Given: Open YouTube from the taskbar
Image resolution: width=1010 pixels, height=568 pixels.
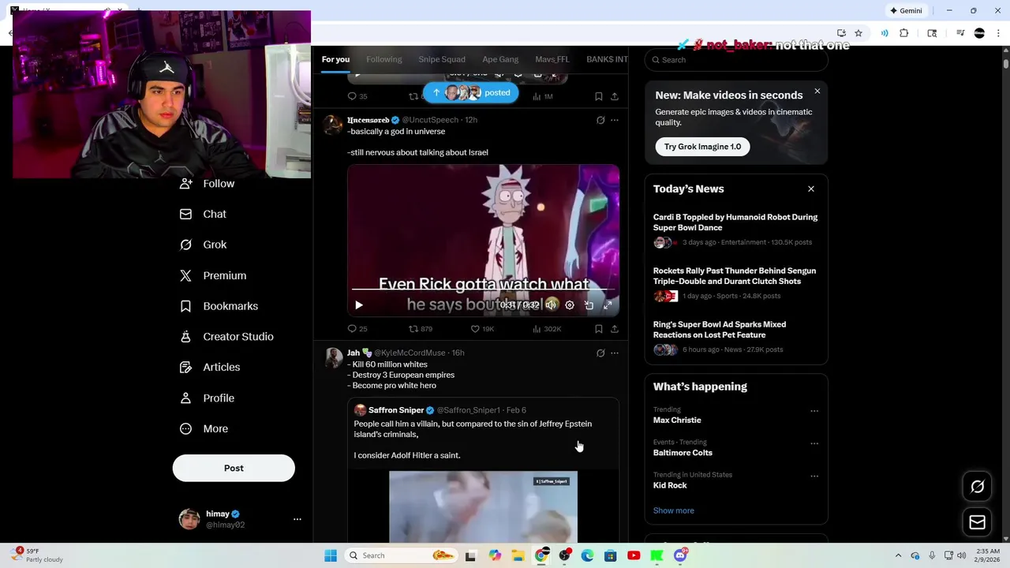Looking at the screenshot, I should point(634,555).
